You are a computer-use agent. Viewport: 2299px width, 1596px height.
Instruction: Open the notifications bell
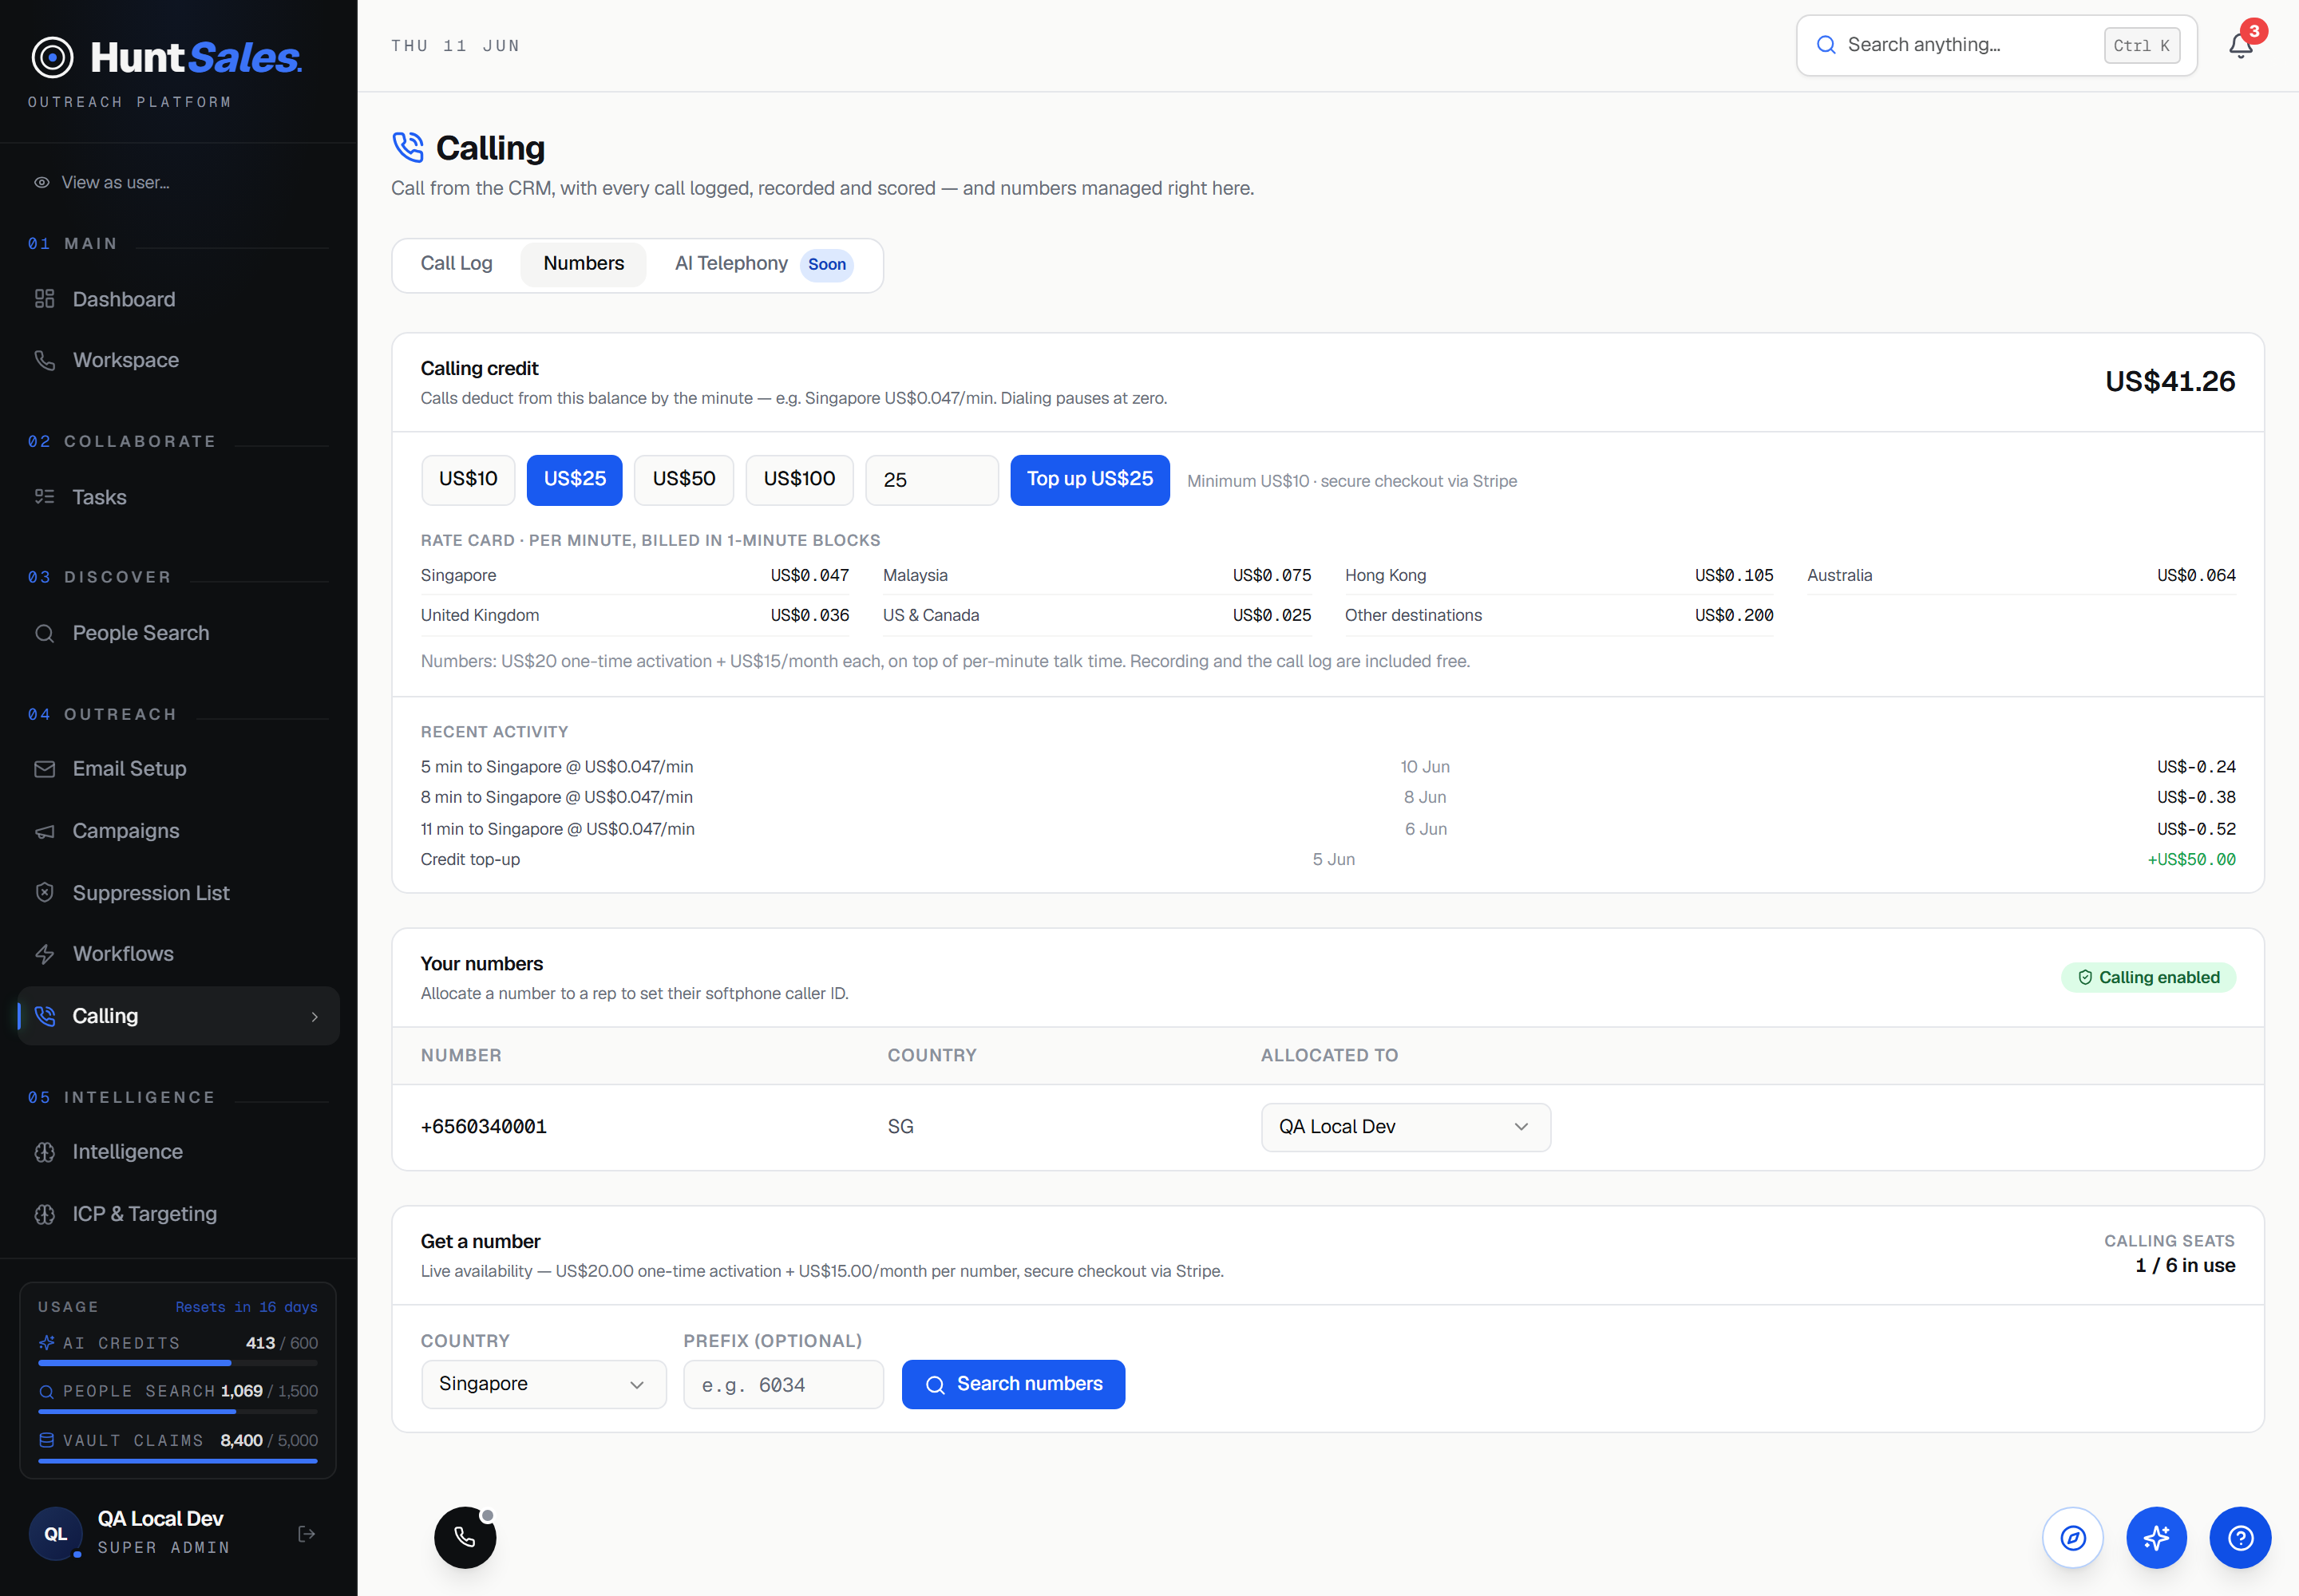(2241, 46)
